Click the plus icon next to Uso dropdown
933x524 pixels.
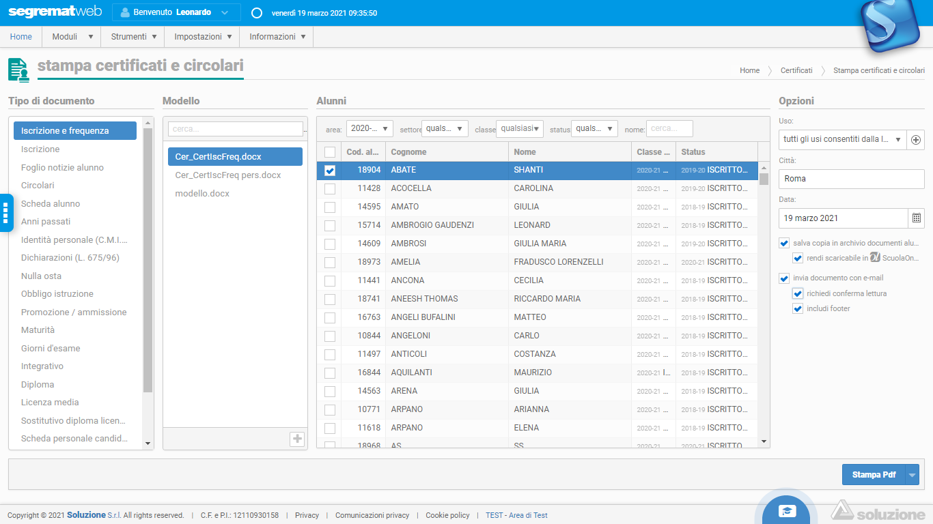[917, 140]
